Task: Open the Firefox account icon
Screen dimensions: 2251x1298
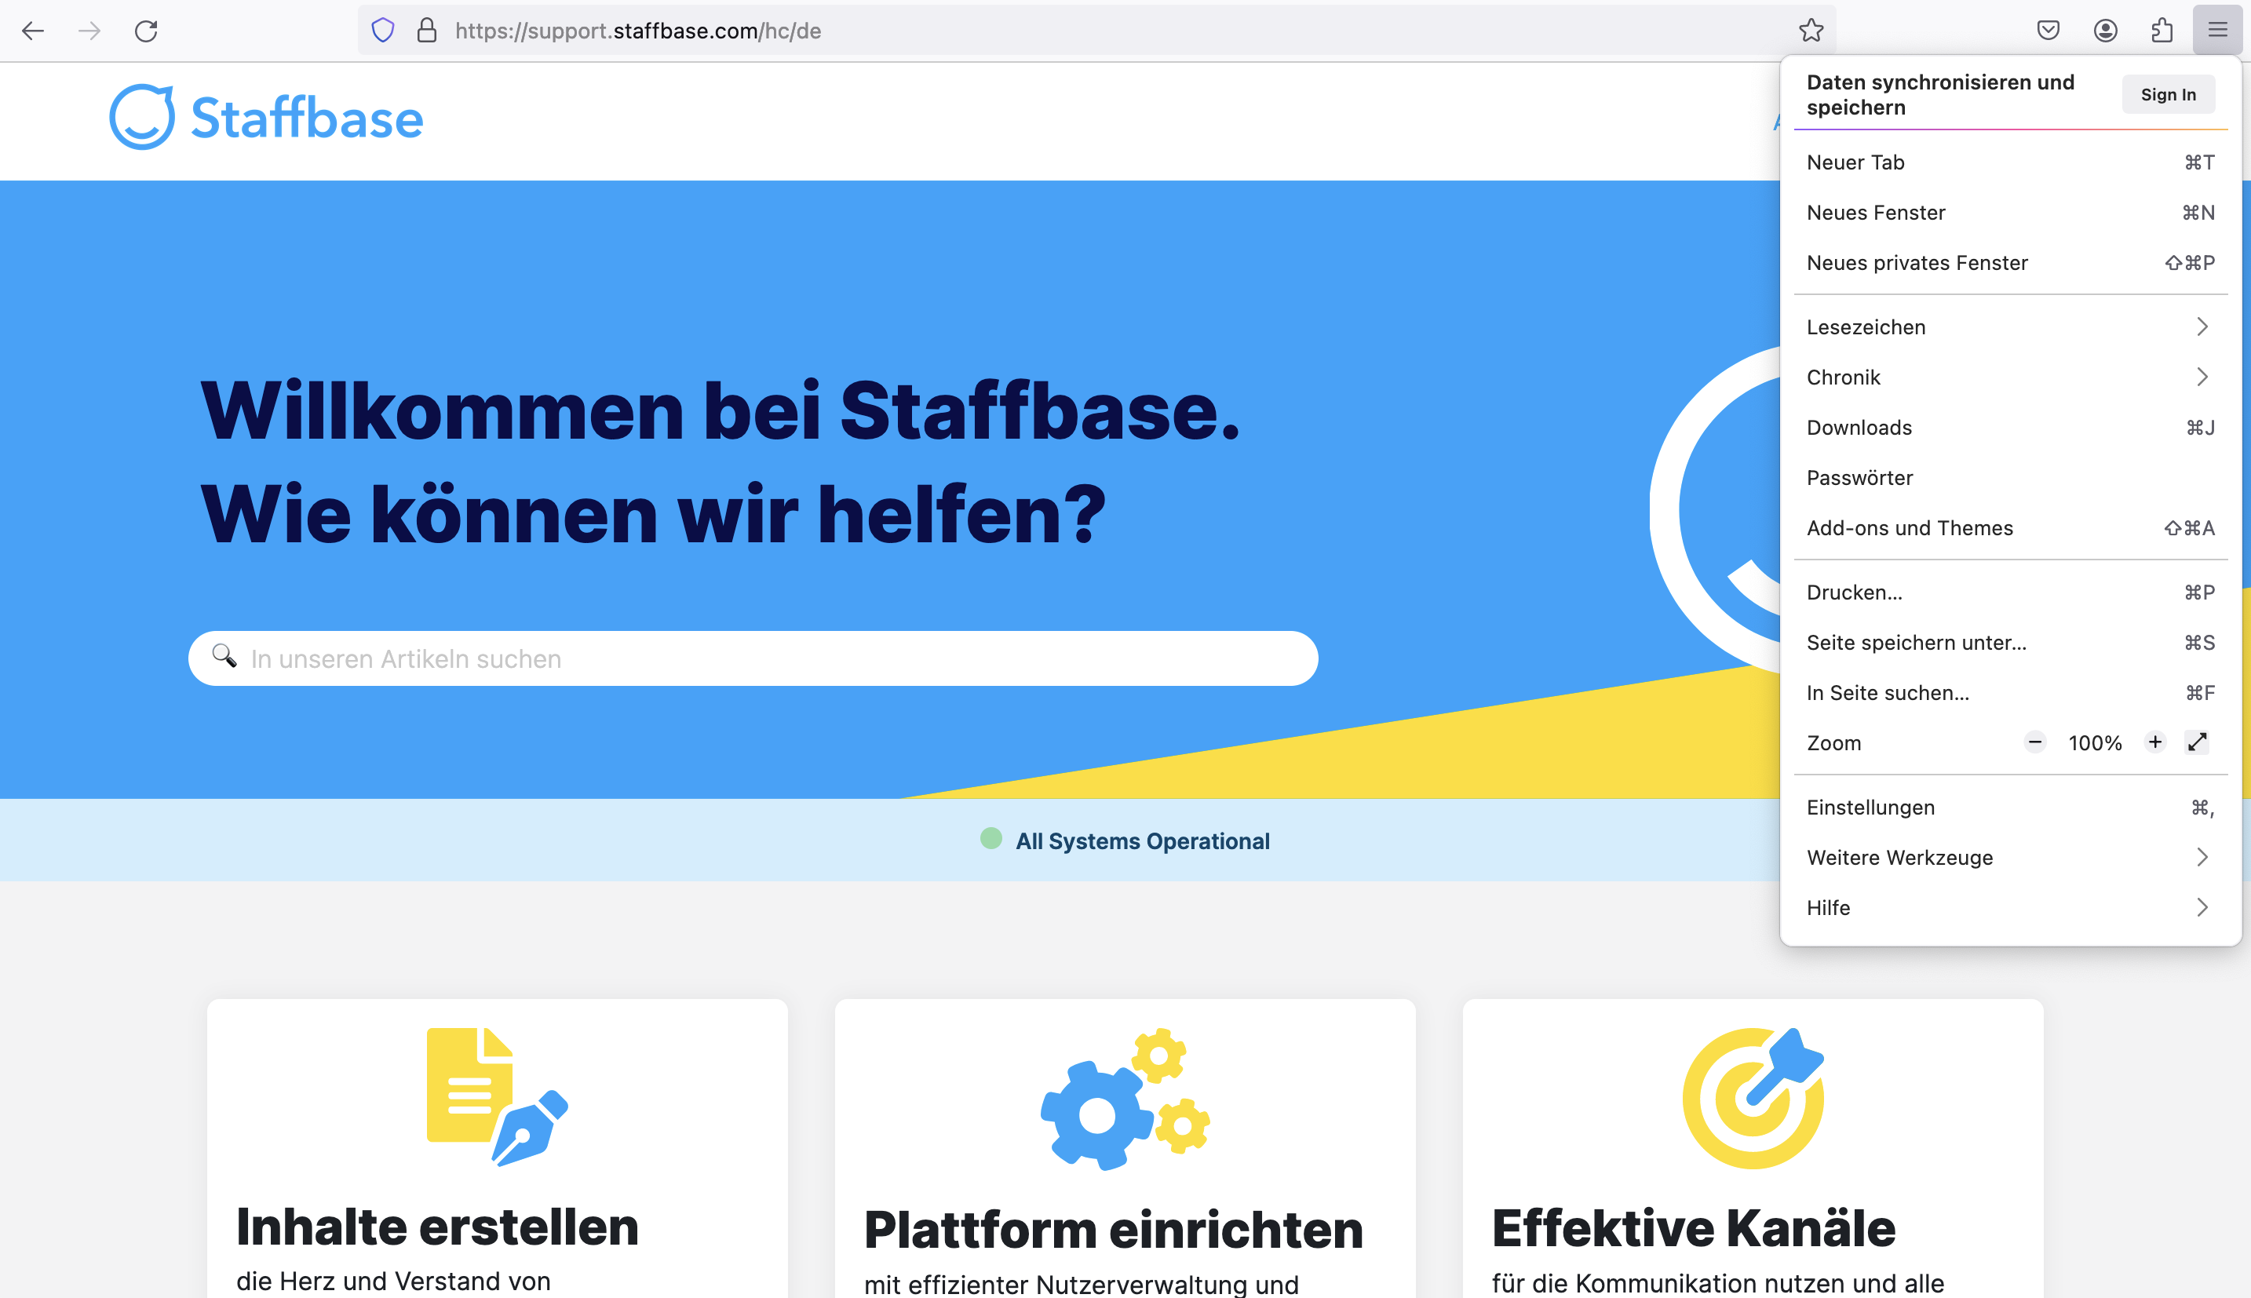Action: tap(2106, 31)
